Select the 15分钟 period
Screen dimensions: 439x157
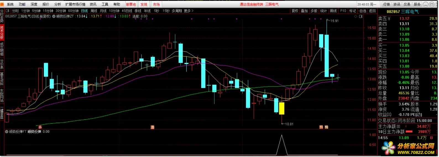(x=48, y=11)
